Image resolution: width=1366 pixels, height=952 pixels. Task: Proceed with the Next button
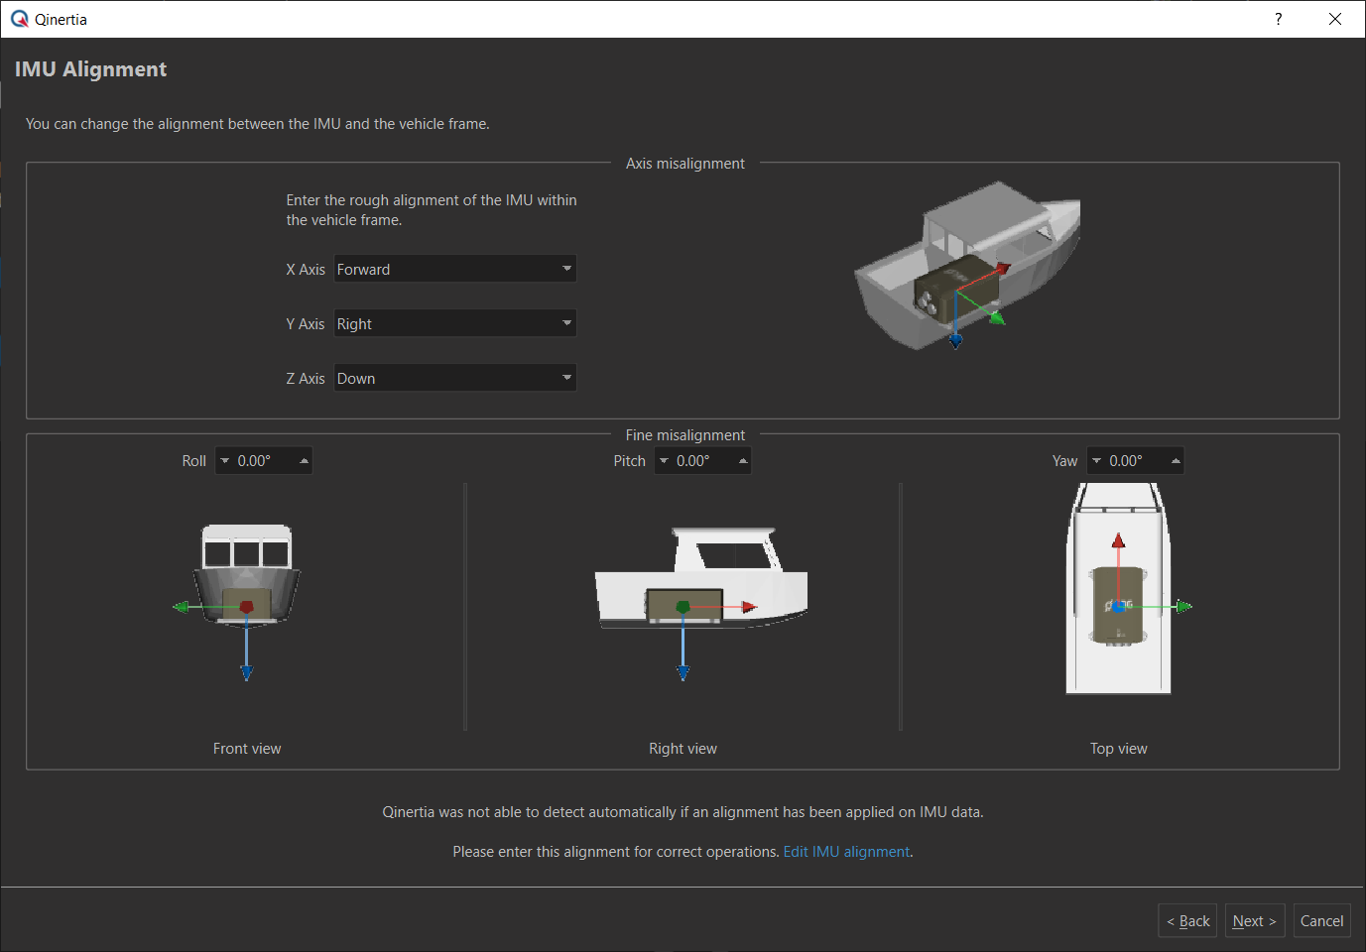pos(1255,920)
